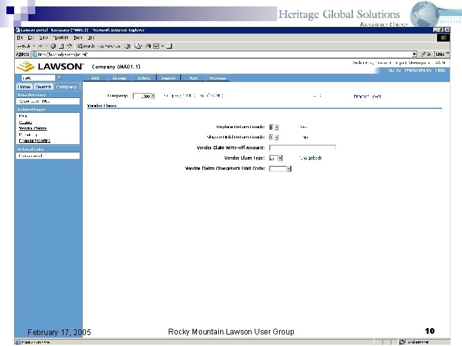The image size is (462, 346).
Task: Click the entry in the Related Links box
Action: tap(30, 156)
